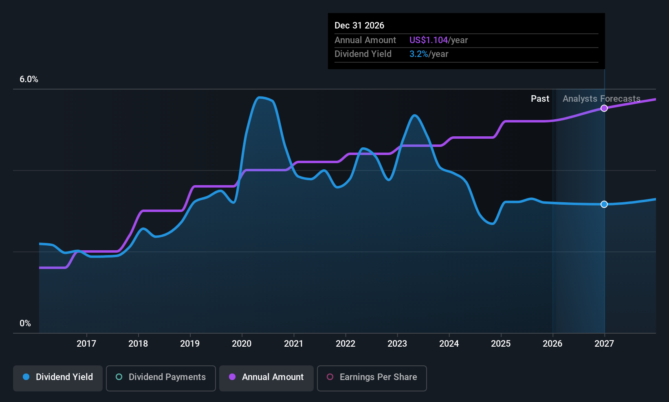This screenshot has width=669, height=402.
Task: Click the tooltip date Dec 31 2026
Action: (x=359, y=26)
